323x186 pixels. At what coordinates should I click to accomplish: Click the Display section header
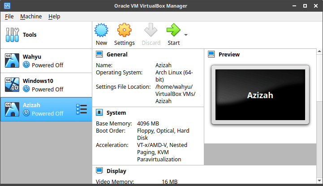click(x=116, y=171)
